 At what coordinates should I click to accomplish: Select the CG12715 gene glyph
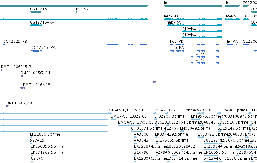point(36,12)
